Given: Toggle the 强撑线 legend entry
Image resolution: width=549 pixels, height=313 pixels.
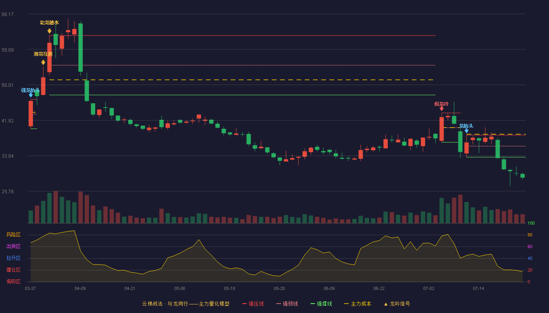Looking at the screenshot, I should (321, 304).
